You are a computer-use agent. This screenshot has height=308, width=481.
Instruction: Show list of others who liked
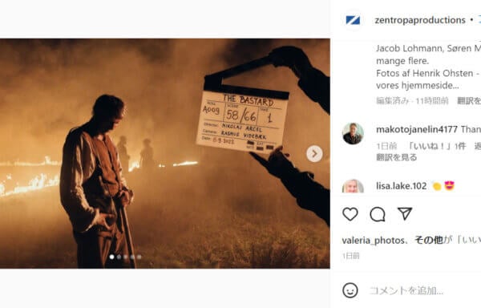click(x=429, y=240)
